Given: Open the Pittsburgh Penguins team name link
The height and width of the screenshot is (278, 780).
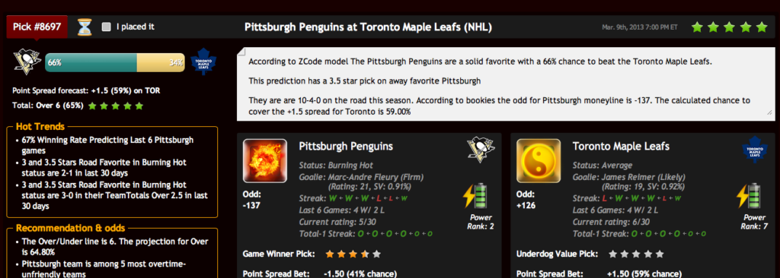Looking at the screenshot, I should pos(346,147).
